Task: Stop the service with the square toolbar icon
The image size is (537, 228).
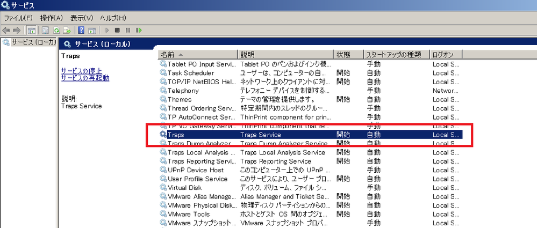Action: point(117,31)
